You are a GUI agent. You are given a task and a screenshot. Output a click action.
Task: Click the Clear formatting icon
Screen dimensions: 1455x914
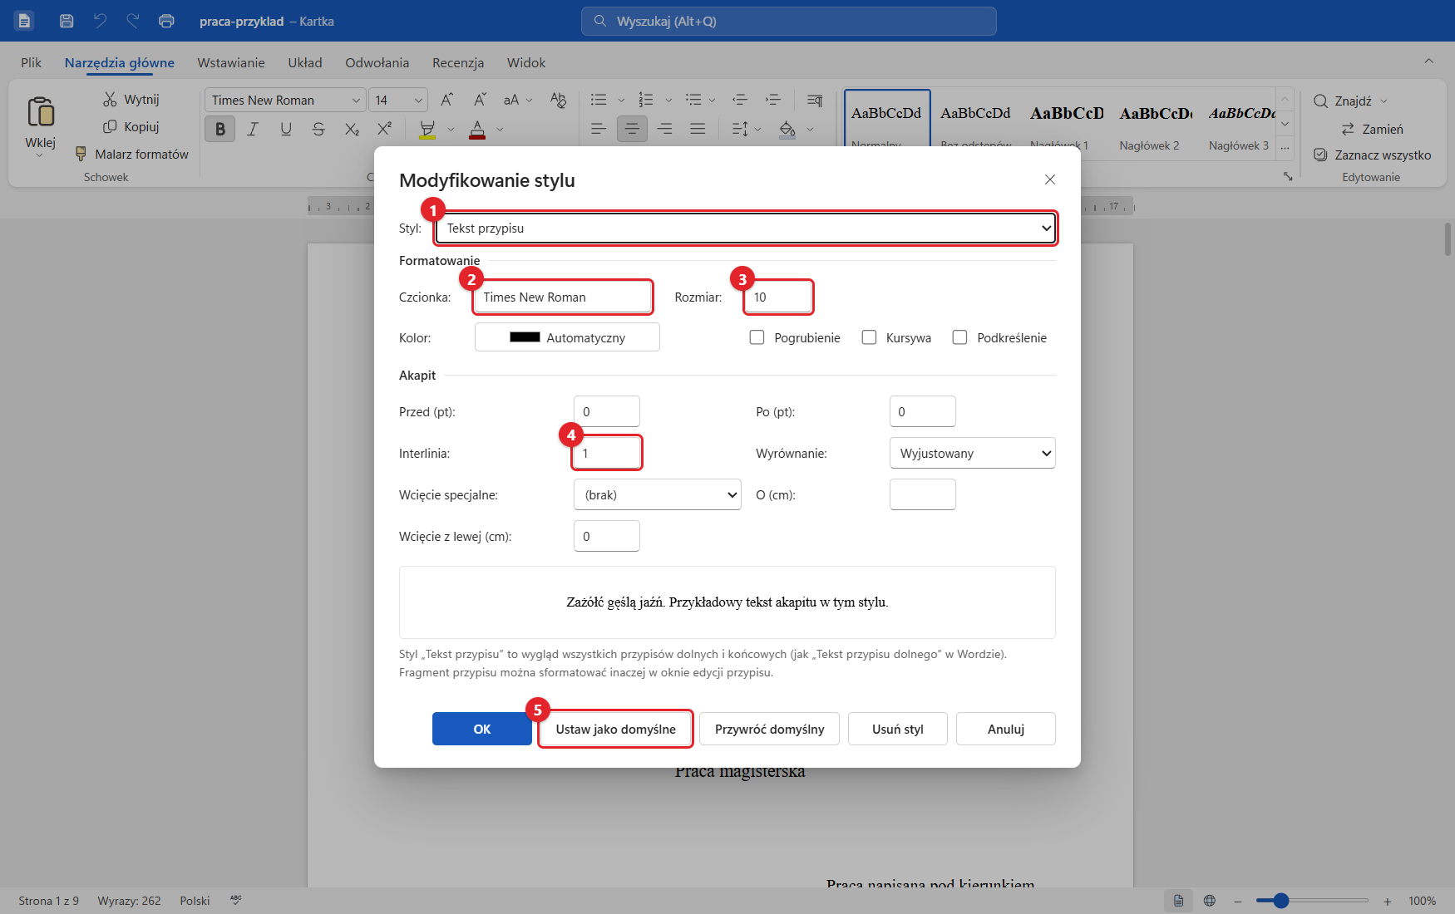558,100
